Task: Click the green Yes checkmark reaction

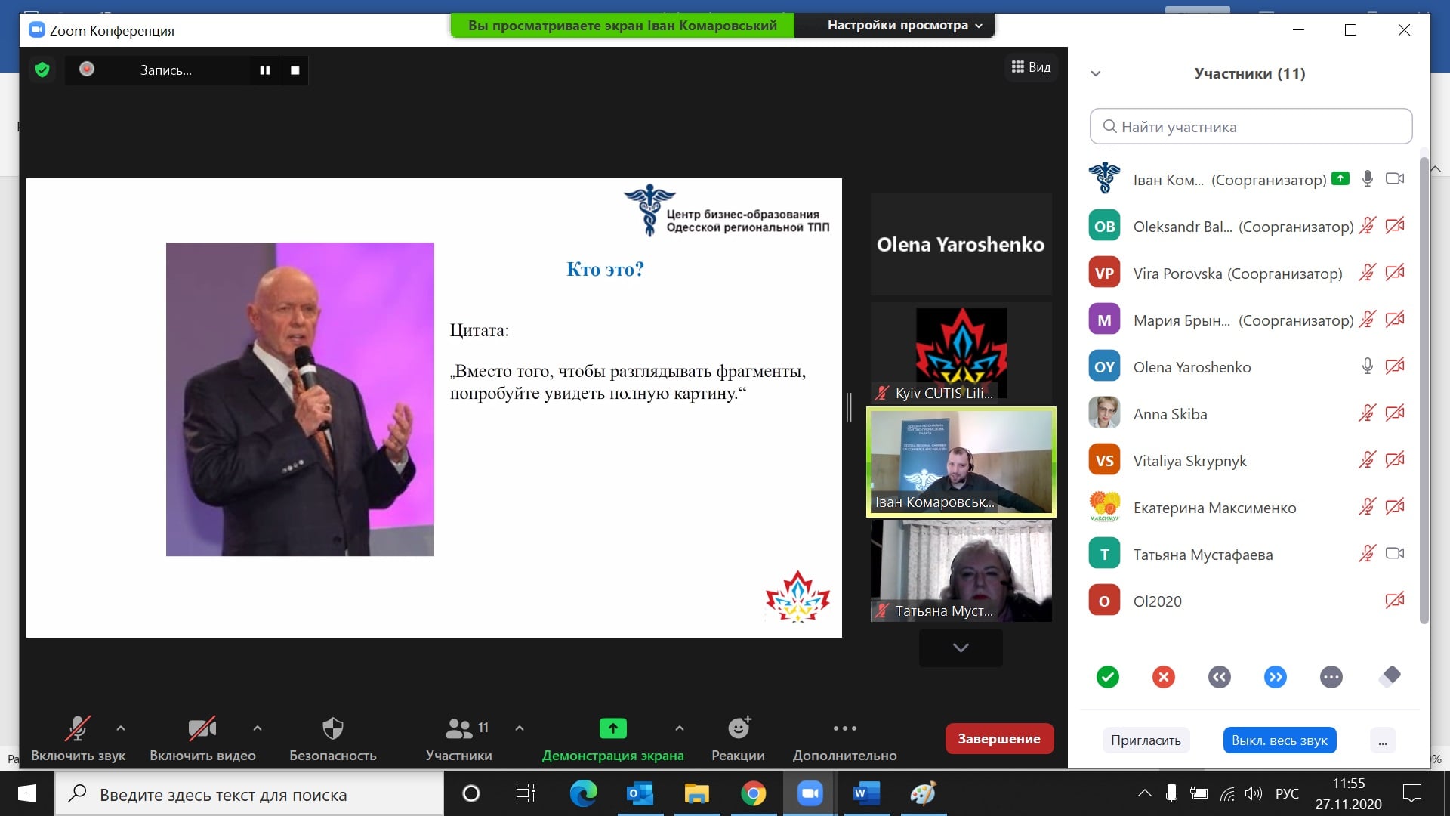Action: [1107, 677]
